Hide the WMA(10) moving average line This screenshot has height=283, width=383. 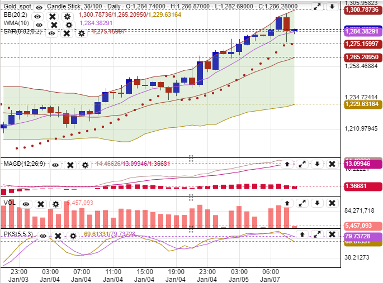tap(39, 25)
